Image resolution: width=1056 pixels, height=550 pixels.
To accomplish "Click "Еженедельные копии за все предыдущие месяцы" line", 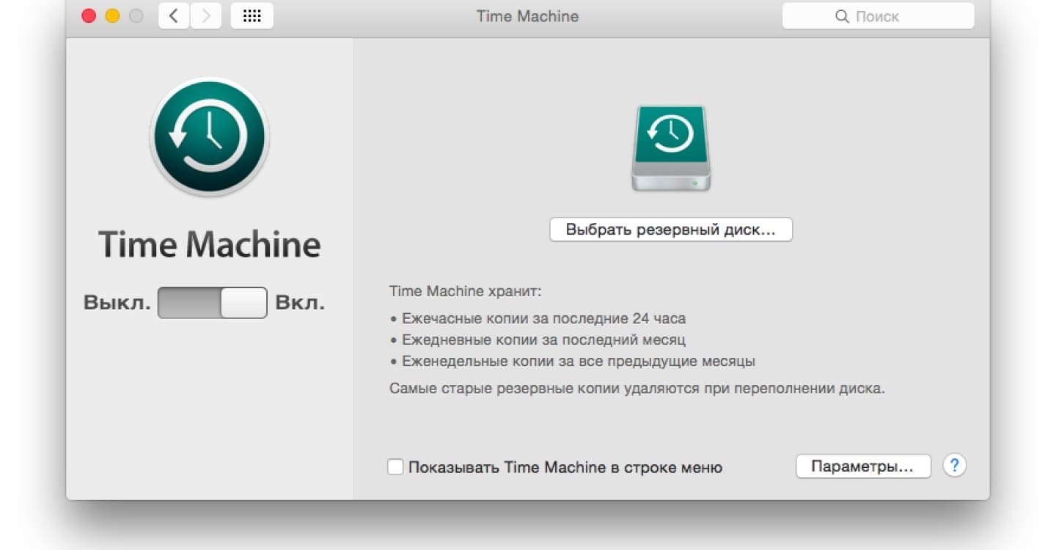I will tap(572, 362).
